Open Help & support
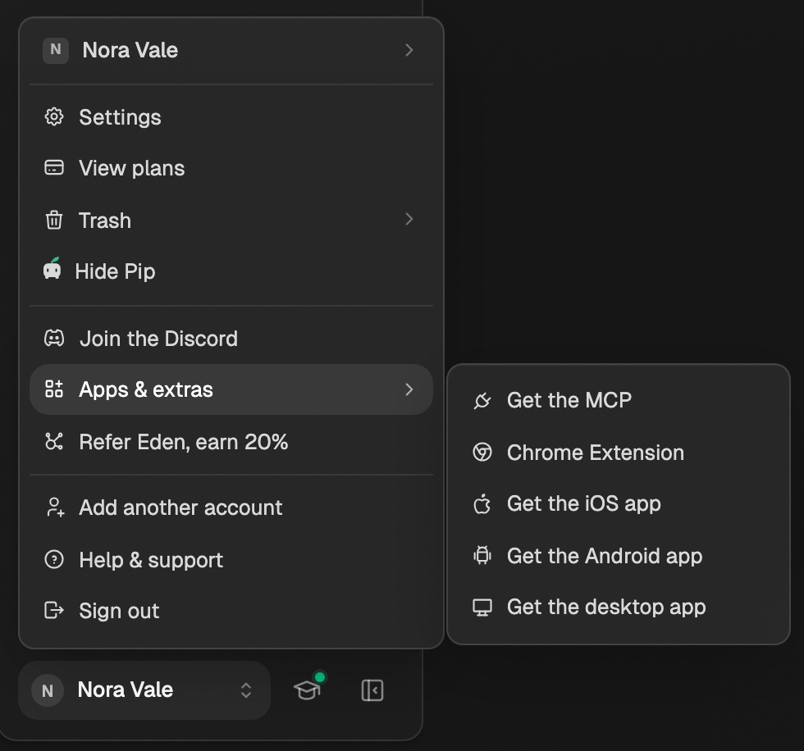The width and height of the screenshot is (804, 751). click(231, 560)
